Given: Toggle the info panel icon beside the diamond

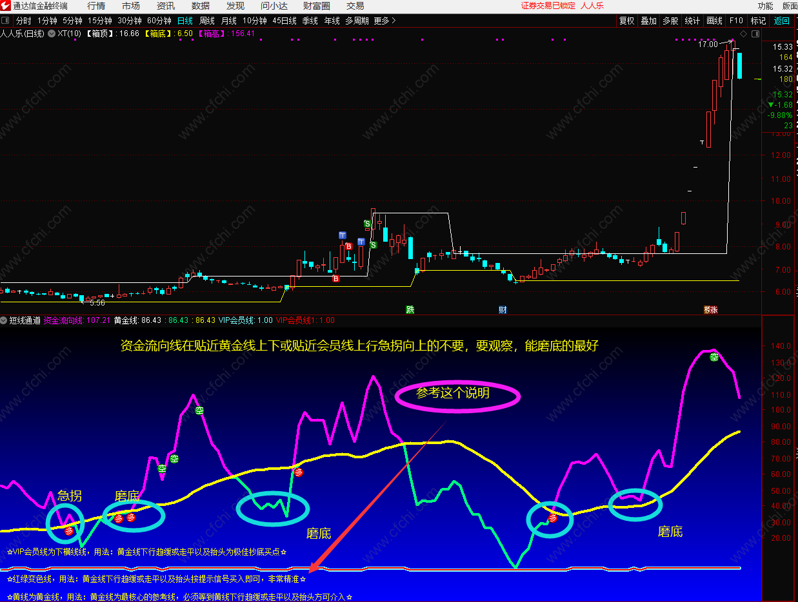Looking at the screenshot, I should click(754, 33).
